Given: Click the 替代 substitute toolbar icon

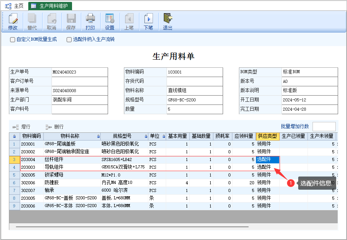Looking at the screenshot, I should (32, 21).
